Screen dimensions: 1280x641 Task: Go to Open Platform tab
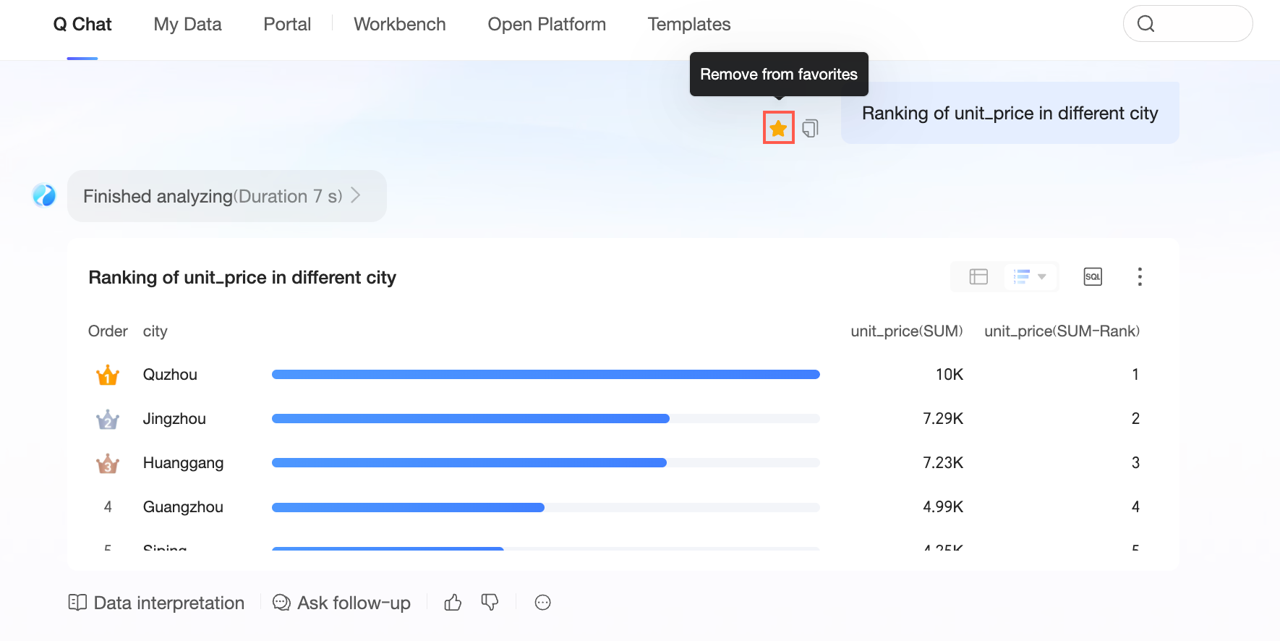click(x=547, y=24)
